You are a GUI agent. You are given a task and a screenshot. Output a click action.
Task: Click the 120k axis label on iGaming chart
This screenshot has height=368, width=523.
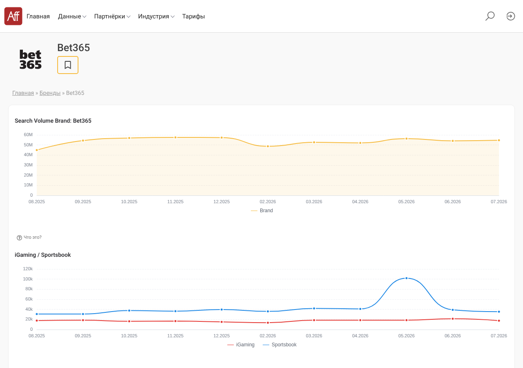[x=28, y=269]
